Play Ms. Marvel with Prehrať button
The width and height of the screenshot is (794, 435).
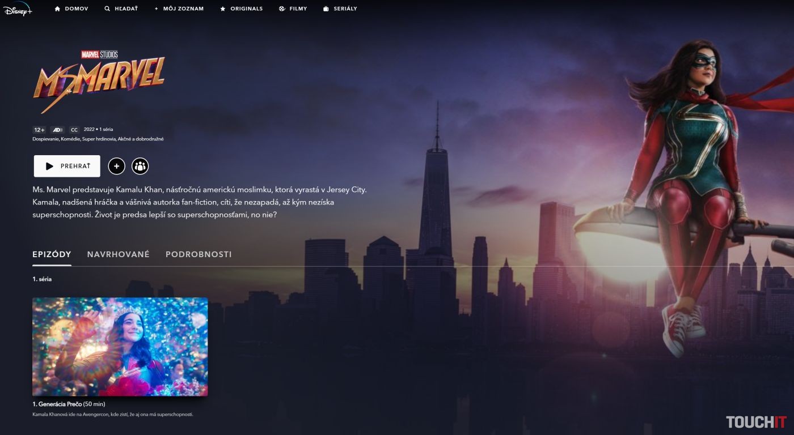pyautogui.click(x=67, y=166)
